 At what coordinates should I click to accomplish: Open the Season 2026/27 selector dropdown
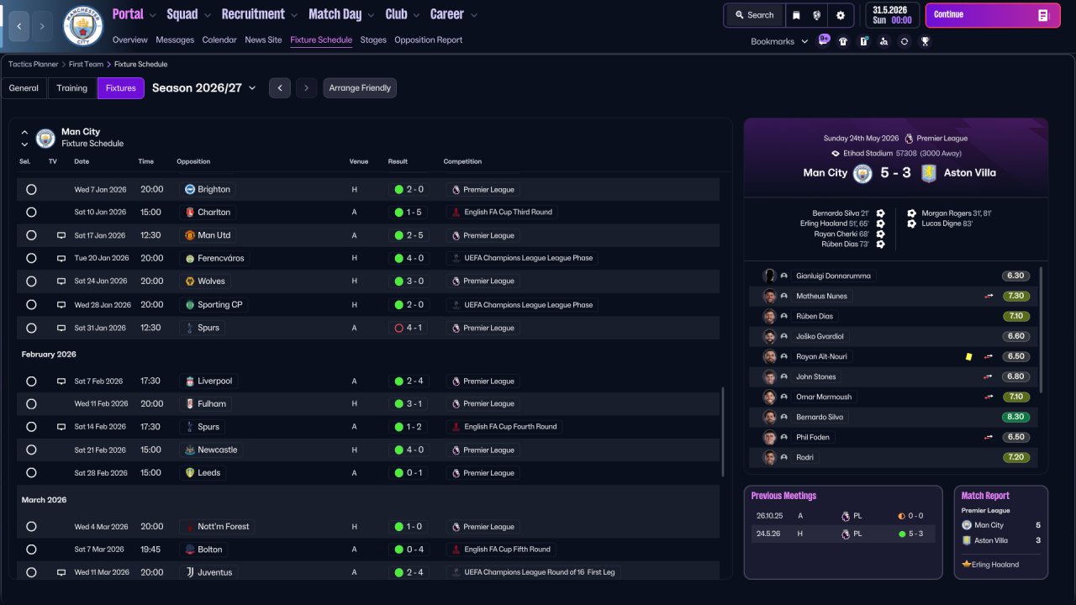(204, 87)
